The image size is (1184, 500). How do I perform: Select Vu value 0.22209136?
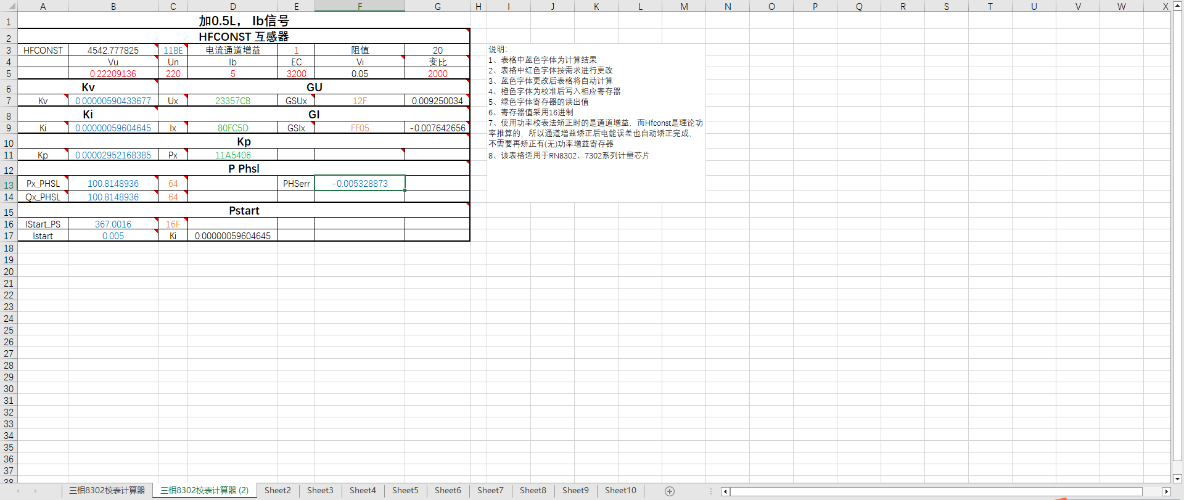point(113,73)
